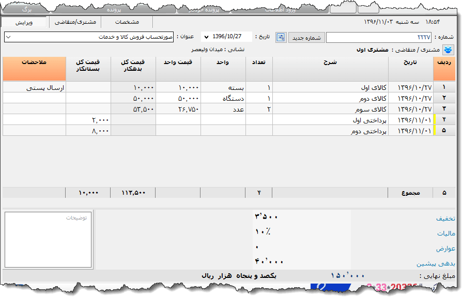Viewport: 462px width, 297px height.
Task: Click the مالیات tax label
Action: [446, 233]
